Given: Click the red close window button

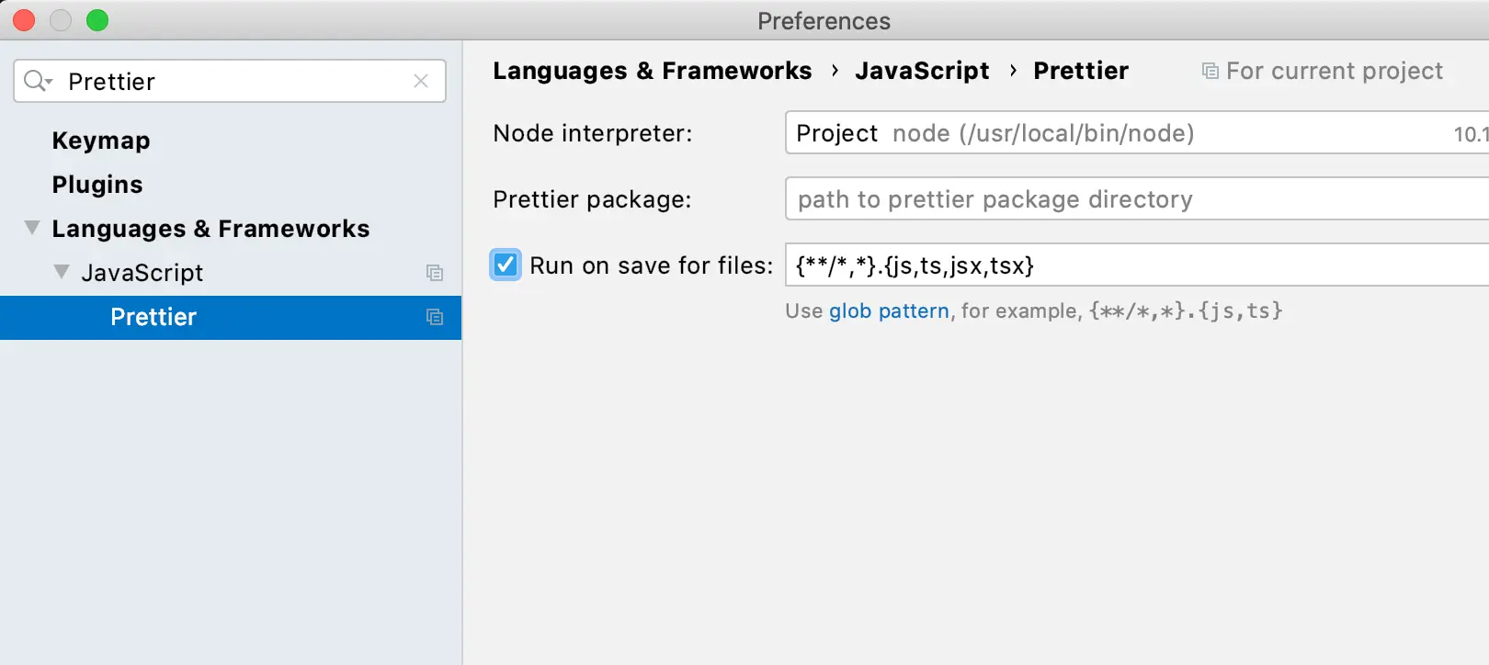Looking at the screenshot, I should pyautogui.click(x=24, y=20).
